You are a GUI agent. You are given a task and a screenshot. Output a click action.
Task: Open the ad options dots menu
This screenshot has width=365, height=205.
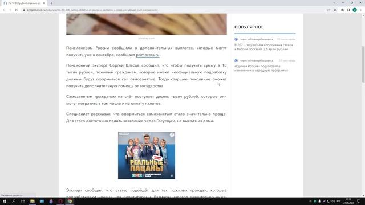point(172,134)
